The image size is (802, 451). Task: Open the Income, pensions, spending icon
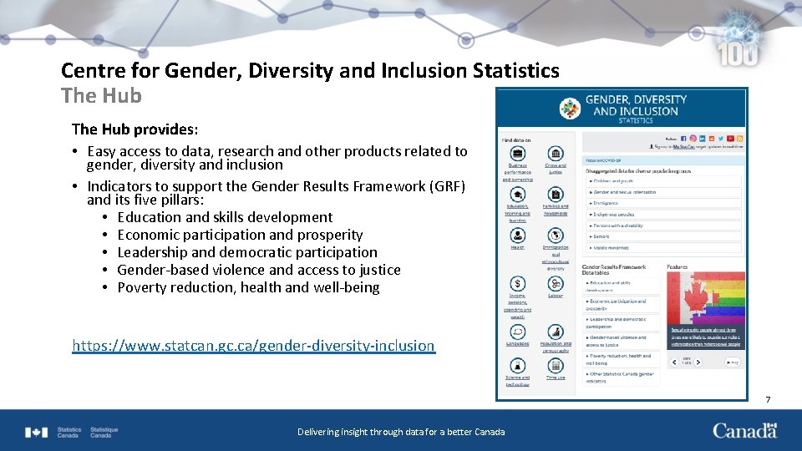point(518,283)
